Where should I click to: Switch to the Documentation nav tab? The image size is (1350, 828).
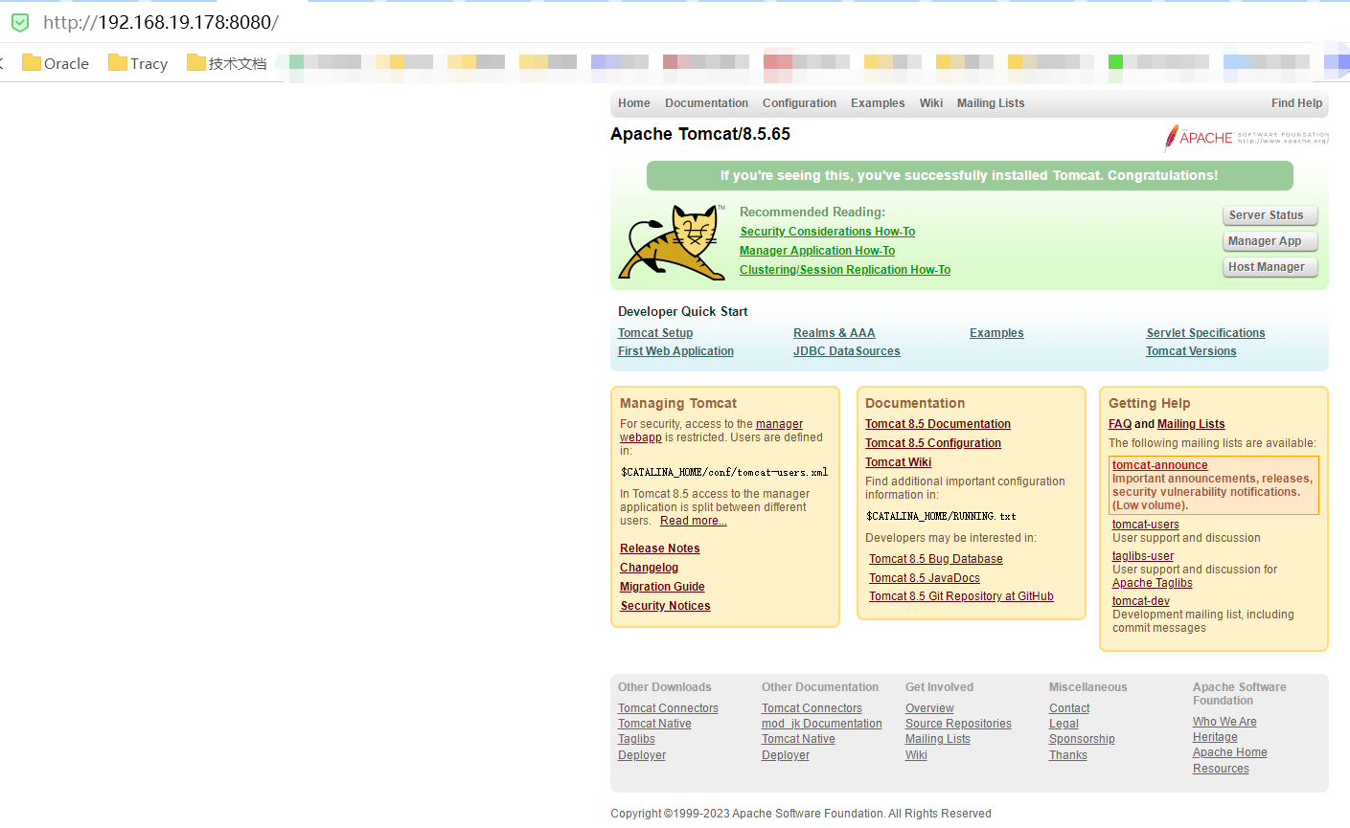(706, 102)
